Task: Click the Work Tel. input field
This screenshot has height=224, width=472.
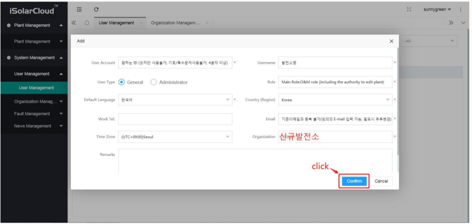Action: [175, 119]
